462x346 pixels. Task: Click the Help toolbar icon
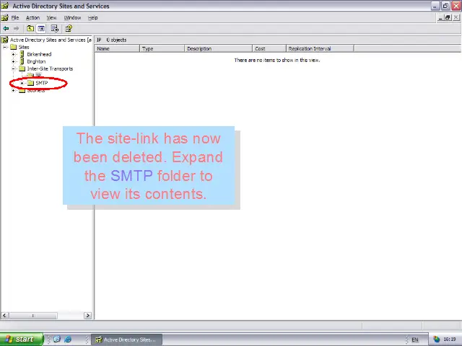click(x=69, y=29)
